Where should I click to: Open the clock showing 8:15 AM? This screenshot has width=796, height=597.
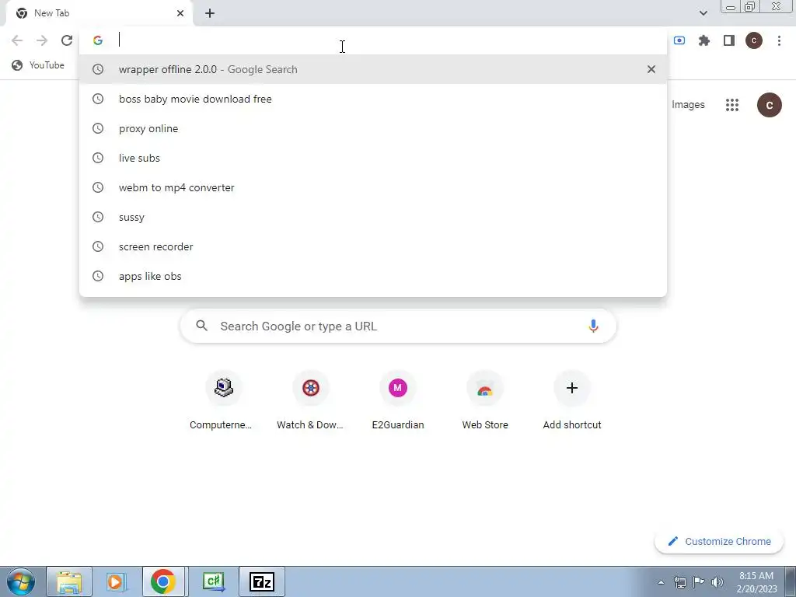757,581
